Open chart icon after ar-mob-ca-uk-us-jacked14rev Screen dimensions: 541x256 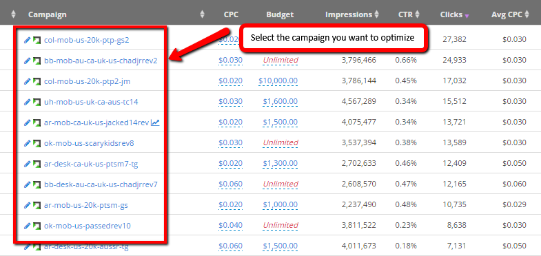click(x=155, y=122)
